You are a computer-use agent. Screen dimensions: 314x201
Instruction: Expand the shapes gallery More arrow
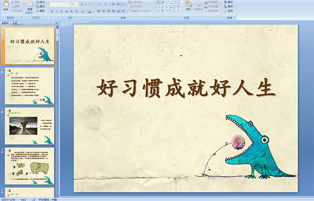click(182, 10)
